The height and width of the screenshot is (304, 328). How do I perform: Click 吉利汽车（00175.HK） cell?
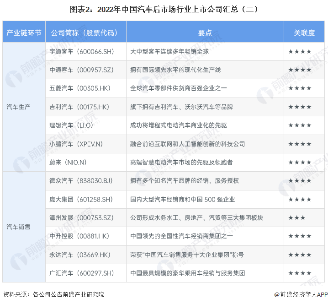click(x=86, y=107)
